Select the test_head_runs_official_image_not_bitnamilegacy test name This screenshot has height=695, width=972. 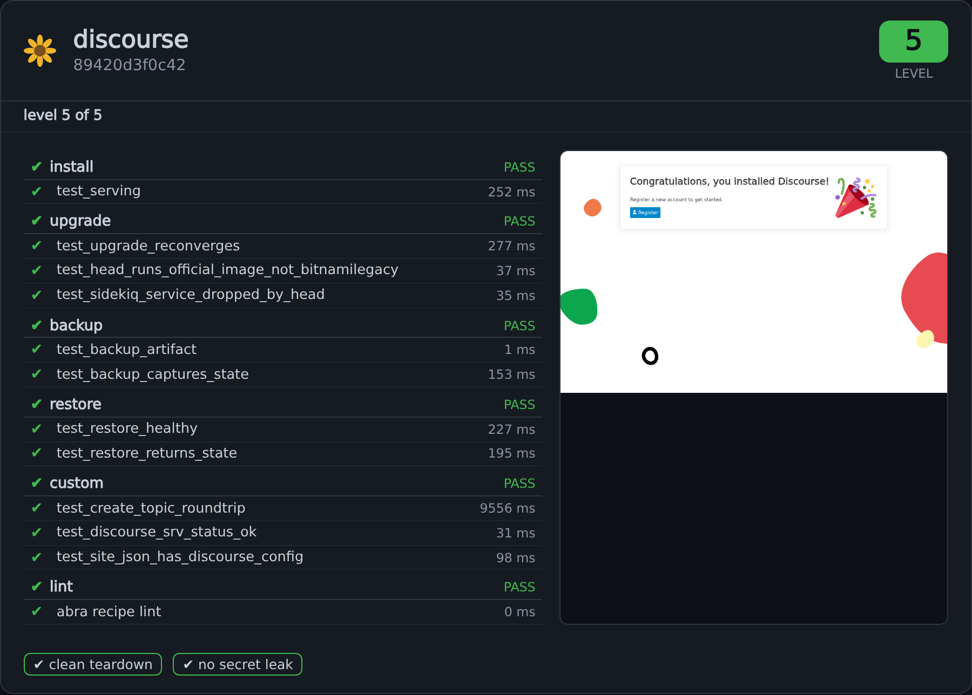(227, 270)
